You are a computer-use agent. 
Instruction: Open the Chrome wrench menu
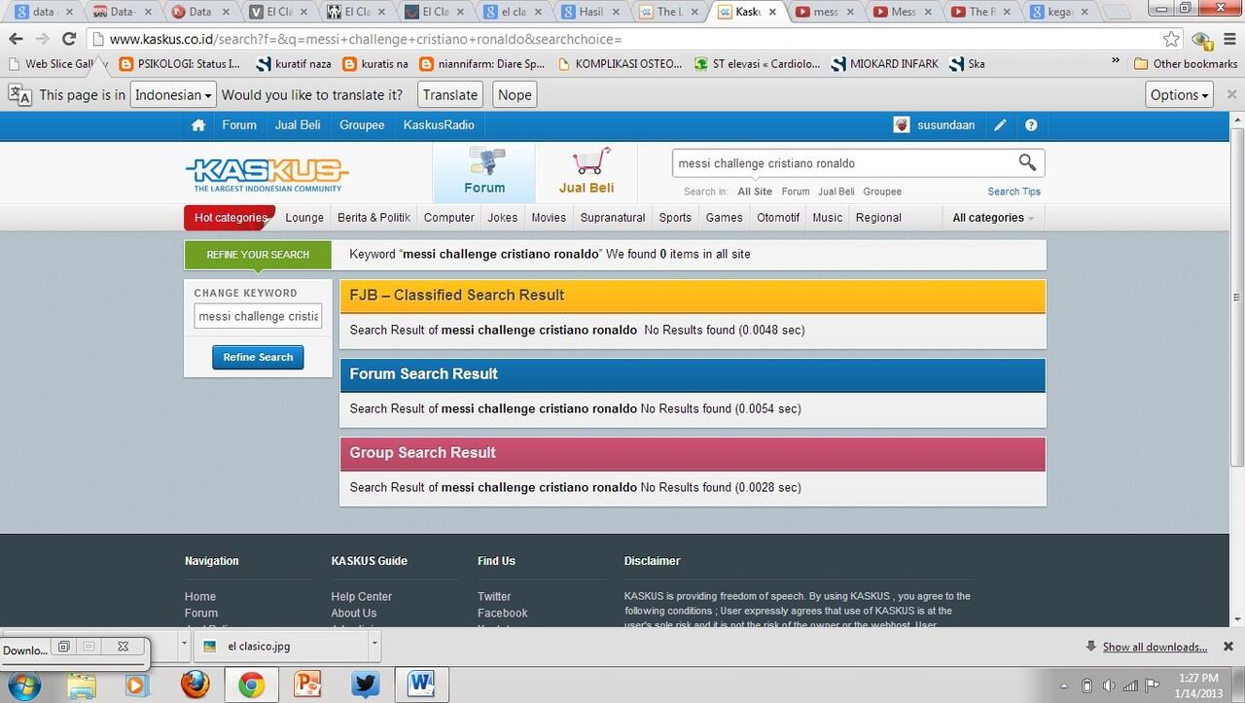point(1229,40)
